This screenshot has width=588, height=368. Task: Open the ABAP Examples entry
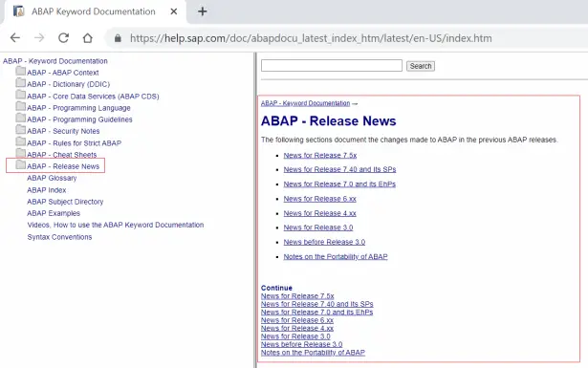tap(54, 213)
